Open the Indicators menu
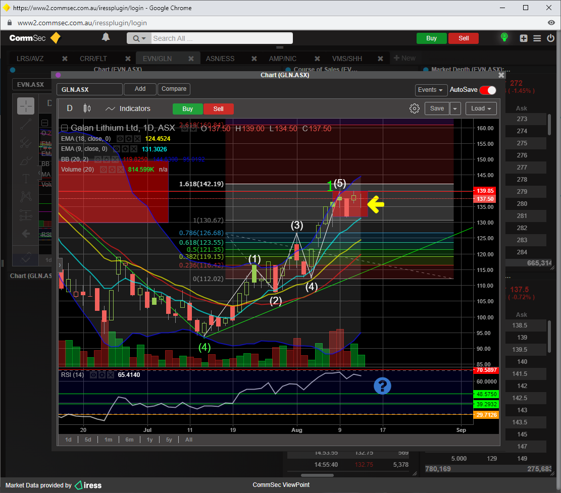Viewport: 561px width, 493px height. (x=128, y=108)
